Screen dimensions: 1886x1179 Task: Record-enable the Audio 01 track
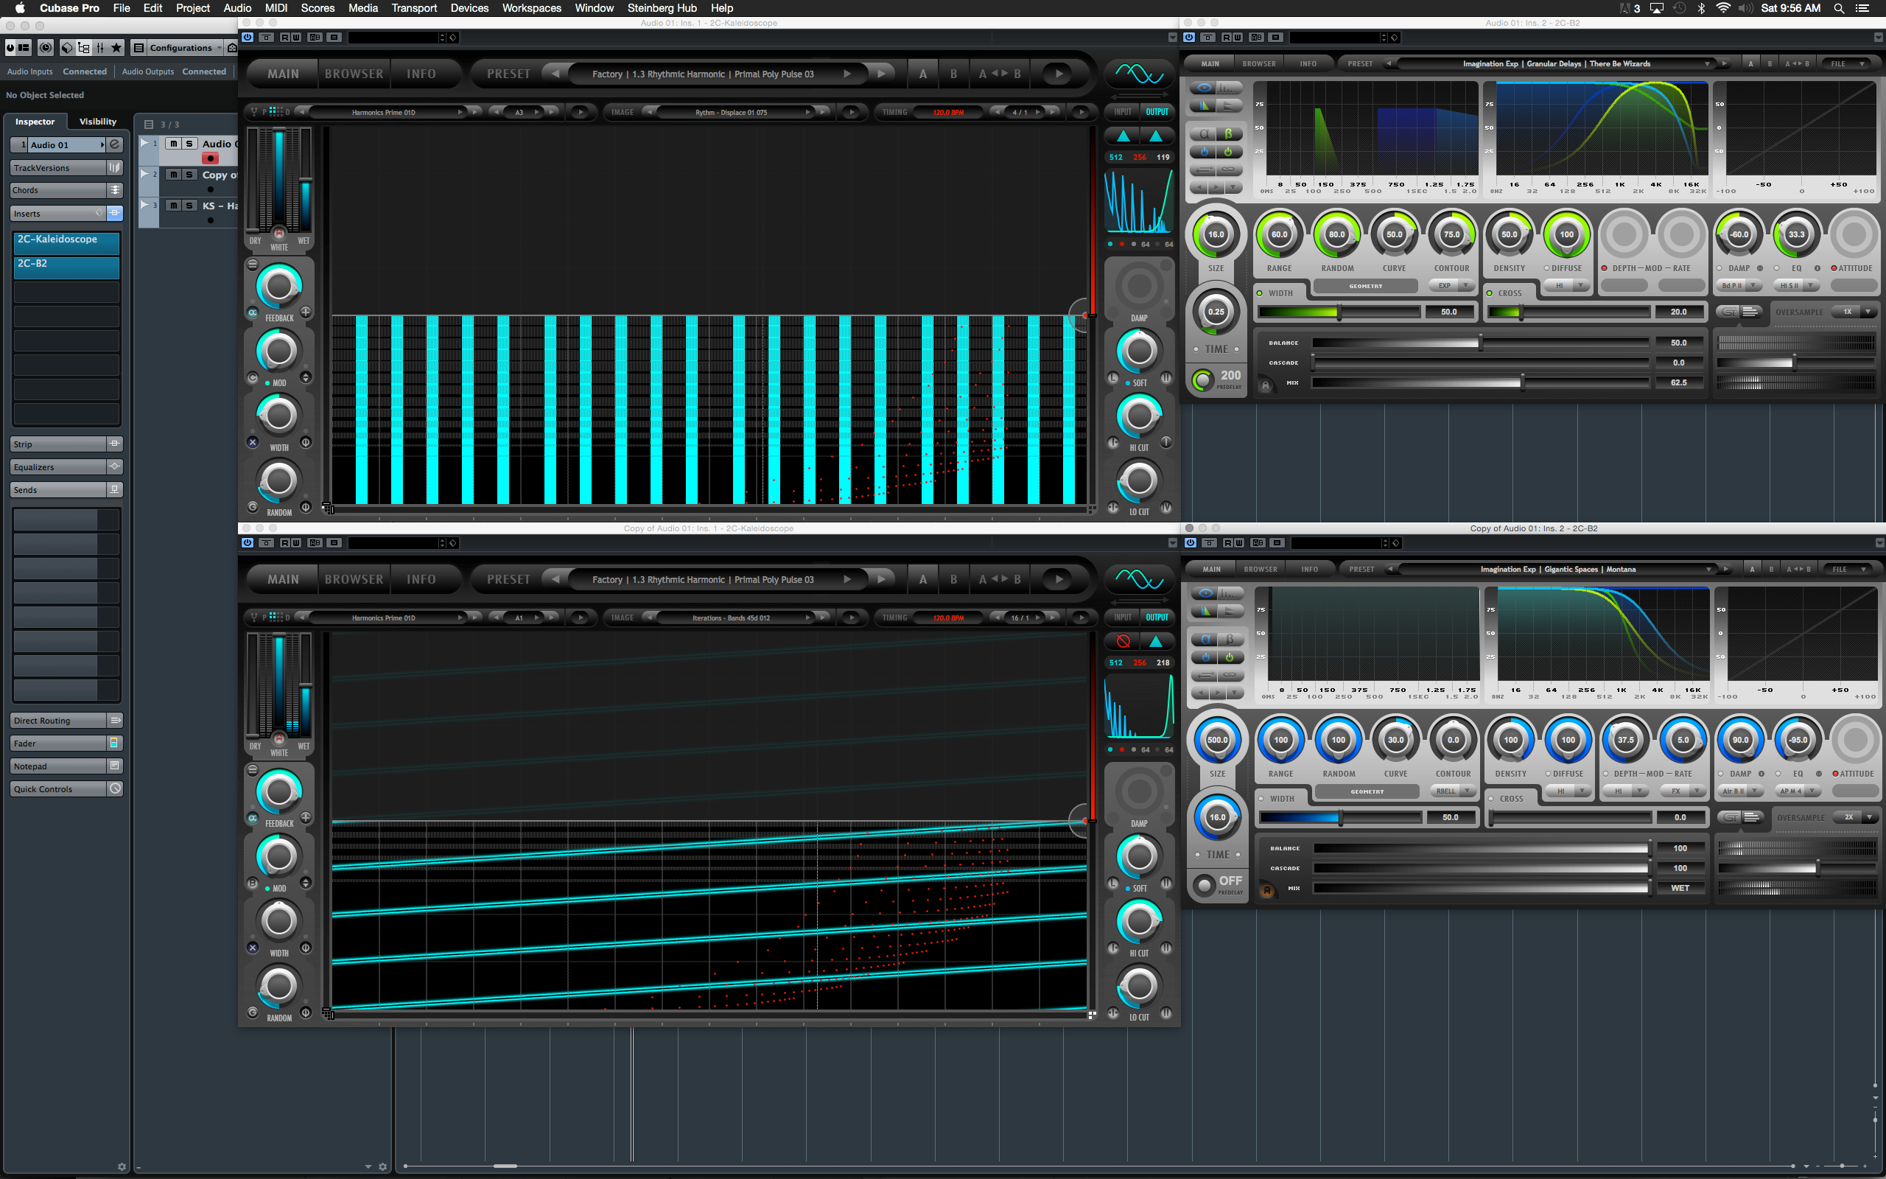point(211,158)
